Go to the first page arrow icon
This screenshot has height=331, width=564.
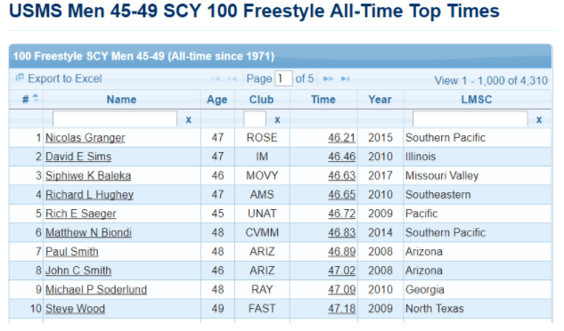[216, 78]
